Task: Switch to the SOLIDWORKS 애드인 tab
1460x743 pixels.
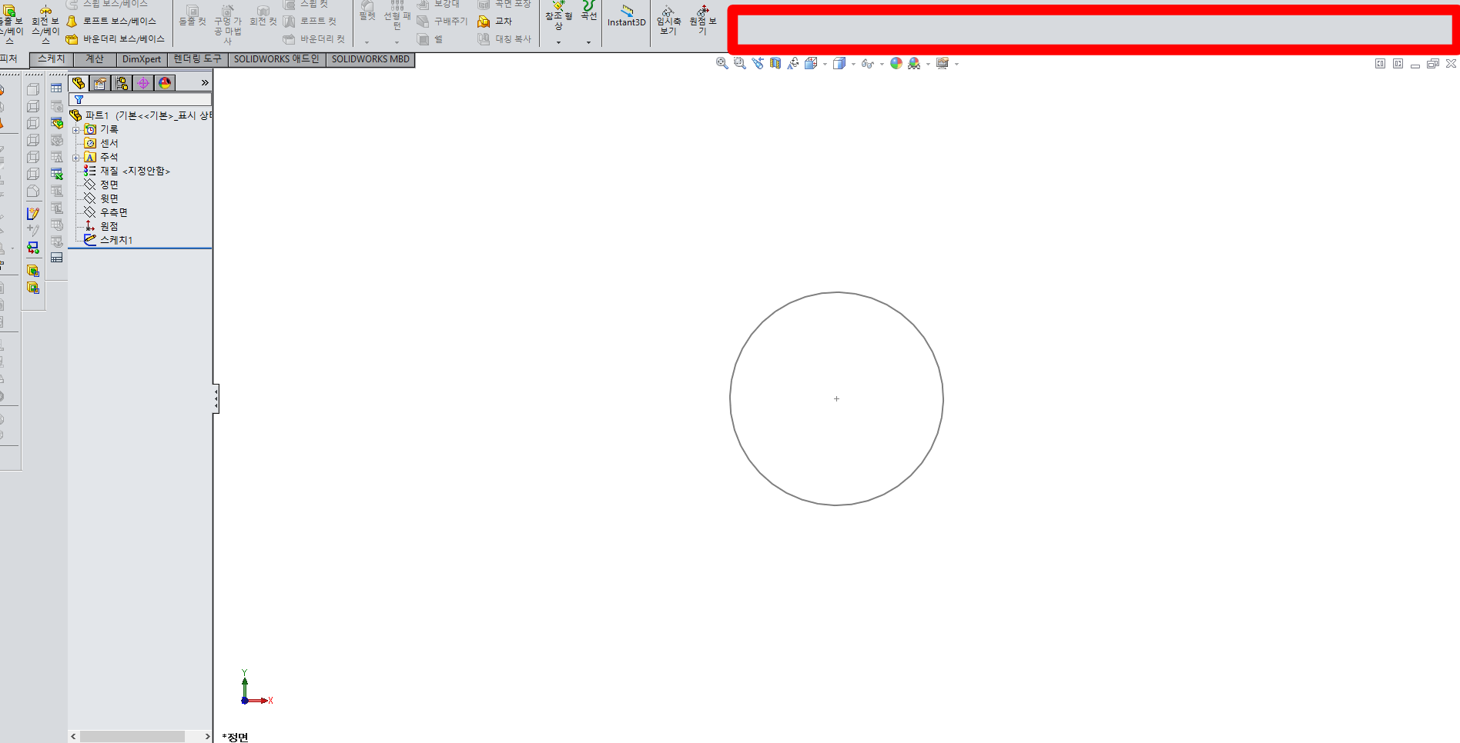Action: tap(276, 59)
